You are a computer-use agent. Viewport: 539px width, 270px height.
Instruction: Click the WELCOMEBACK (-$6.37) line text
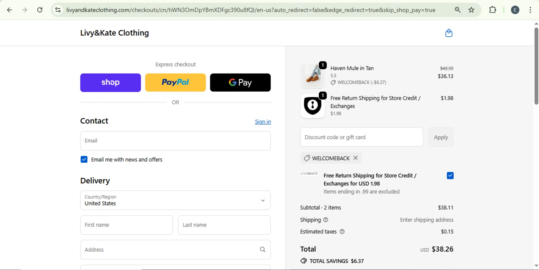click(362, 83)
